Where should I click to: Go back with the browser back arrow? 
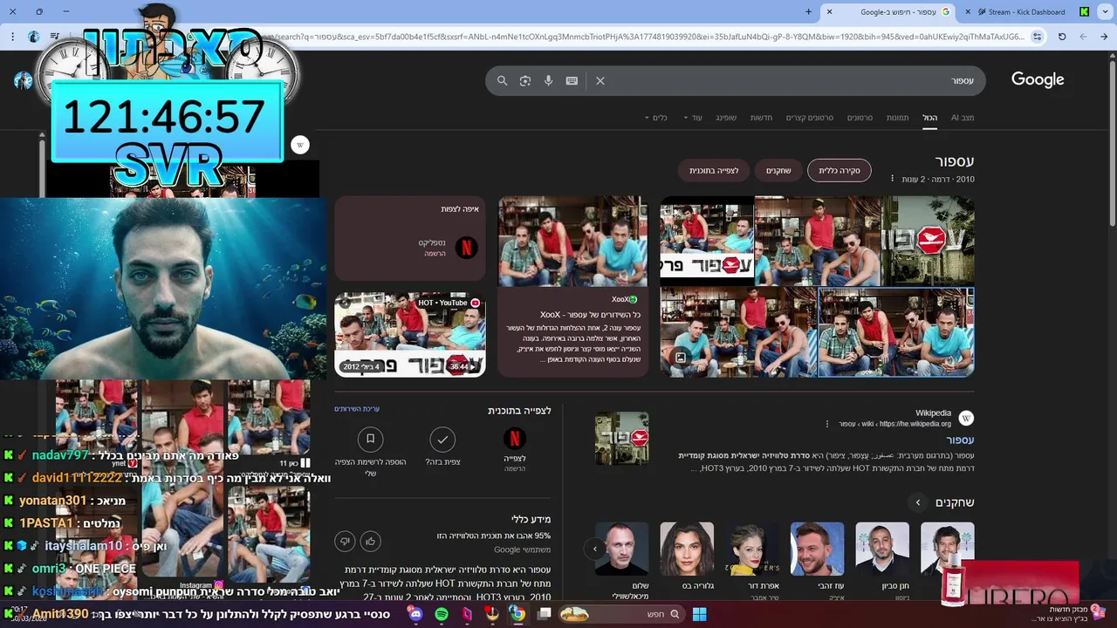1104,37
